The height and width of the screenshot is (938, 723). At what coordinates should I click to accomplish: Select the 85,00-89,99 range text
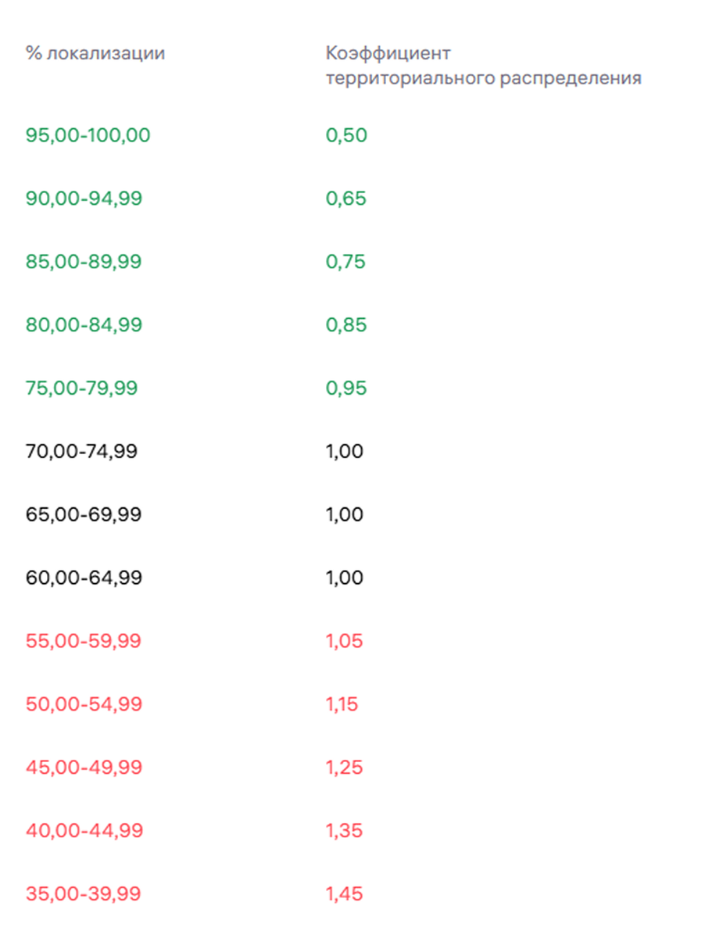pyautogui.click(x=84, y=262)
